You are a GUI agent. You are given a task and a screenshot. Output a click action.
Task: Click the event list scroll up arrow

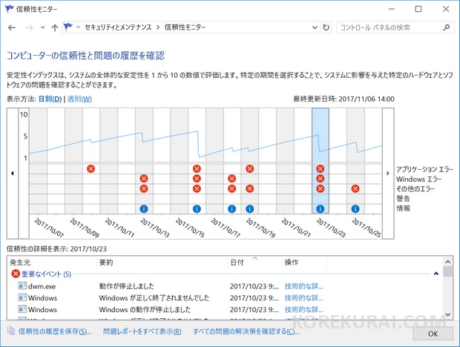click(447, 262)
